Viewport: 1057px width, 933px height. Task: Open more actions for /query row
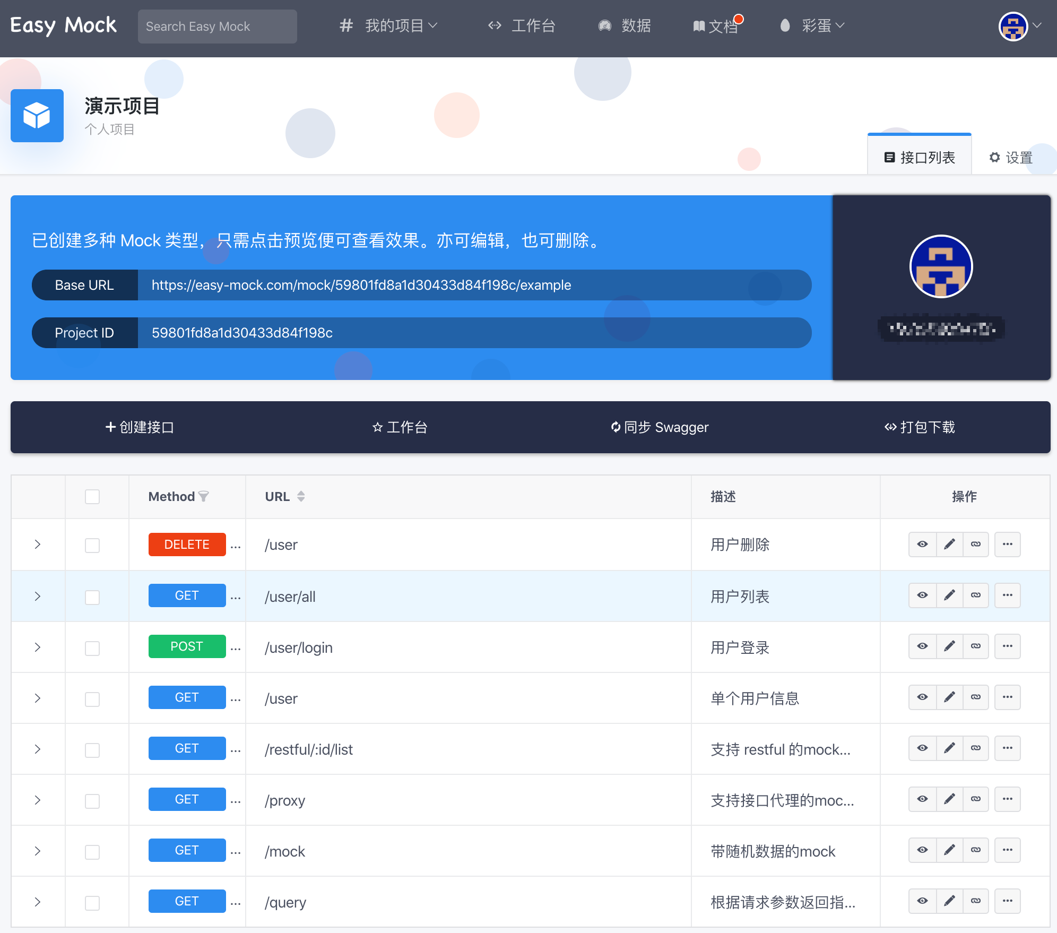coord(1008,901)
